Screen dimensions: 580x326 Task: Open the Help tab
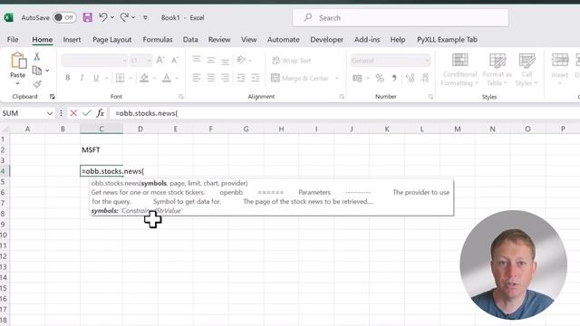(x=398, y=40)
